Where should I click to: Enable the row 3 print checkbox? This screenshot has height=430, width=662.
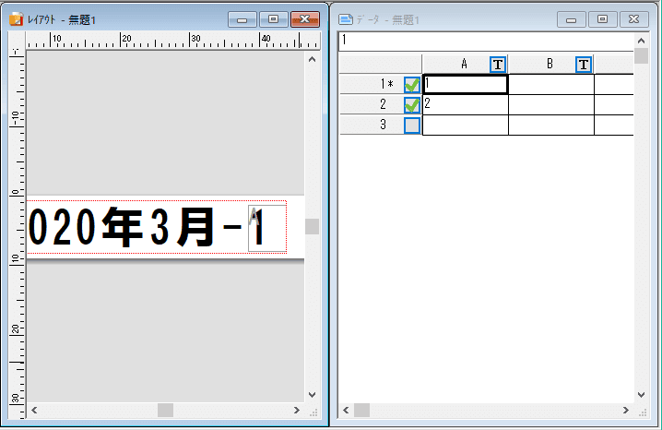coord(412,125)
